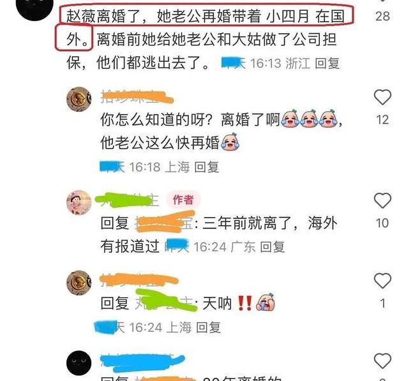Like the bottom partially visible comment
This screenshot has height=381, width=406.
tap(382, 361)
